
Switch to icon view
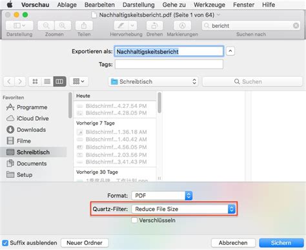tap(35, 81)
